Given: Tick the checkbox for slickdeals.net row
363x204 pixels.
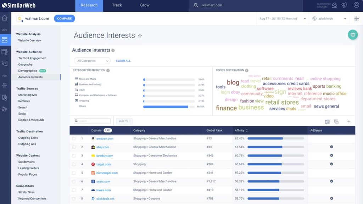Looking at the screenshot, I should (74, 199).
